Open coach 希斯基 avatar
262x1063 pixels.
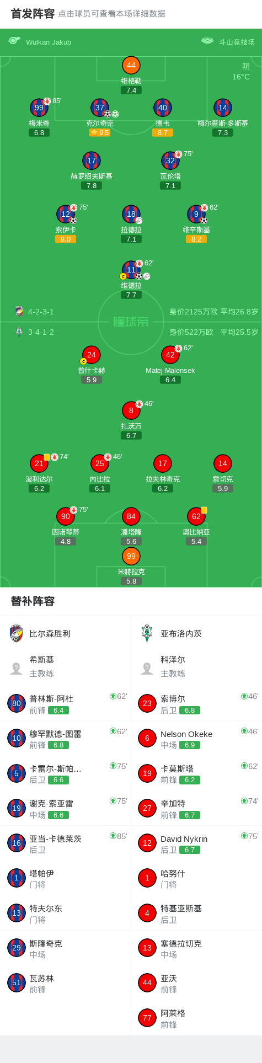[17, 669]
